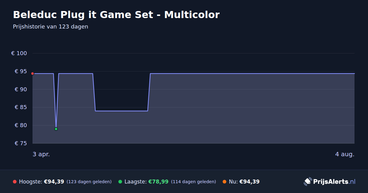This screenshot has width=368, height=193.
Task: Click the € 75 axis label
Action: (x=21, y=143)
